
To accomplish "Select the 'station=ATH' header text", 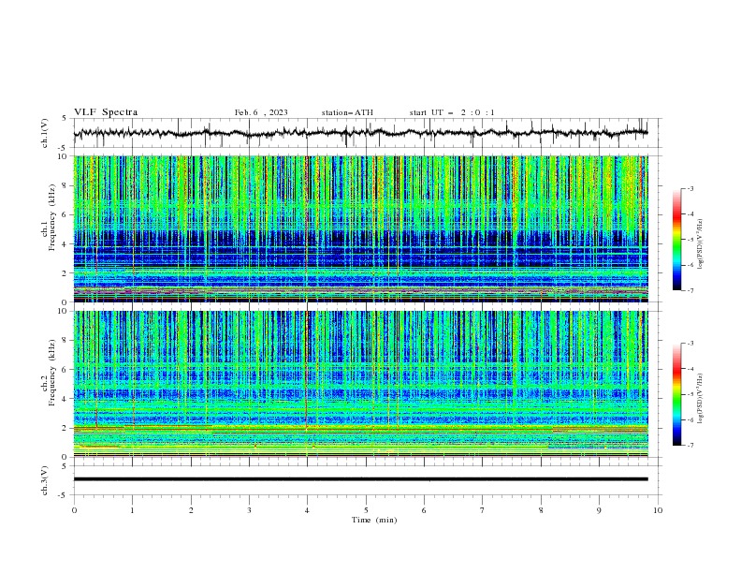I will (347, 112).
